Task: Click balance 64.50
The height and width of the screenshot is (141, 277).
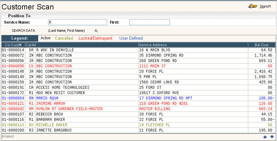Action: (x=267, y=50)
